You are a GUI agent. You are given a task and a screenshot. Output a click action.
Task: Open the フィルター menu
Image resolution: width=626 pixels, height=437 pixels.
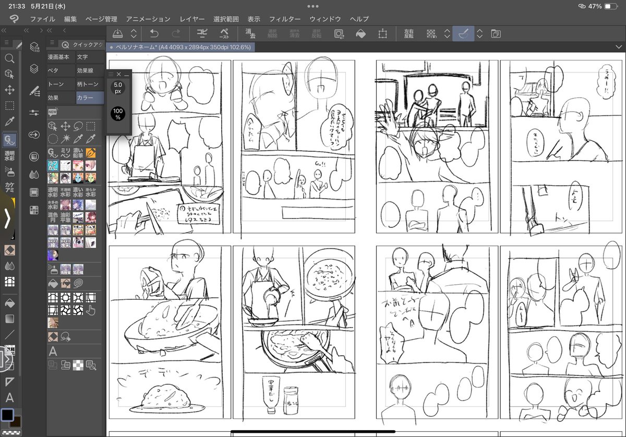(x=285, y=19)
